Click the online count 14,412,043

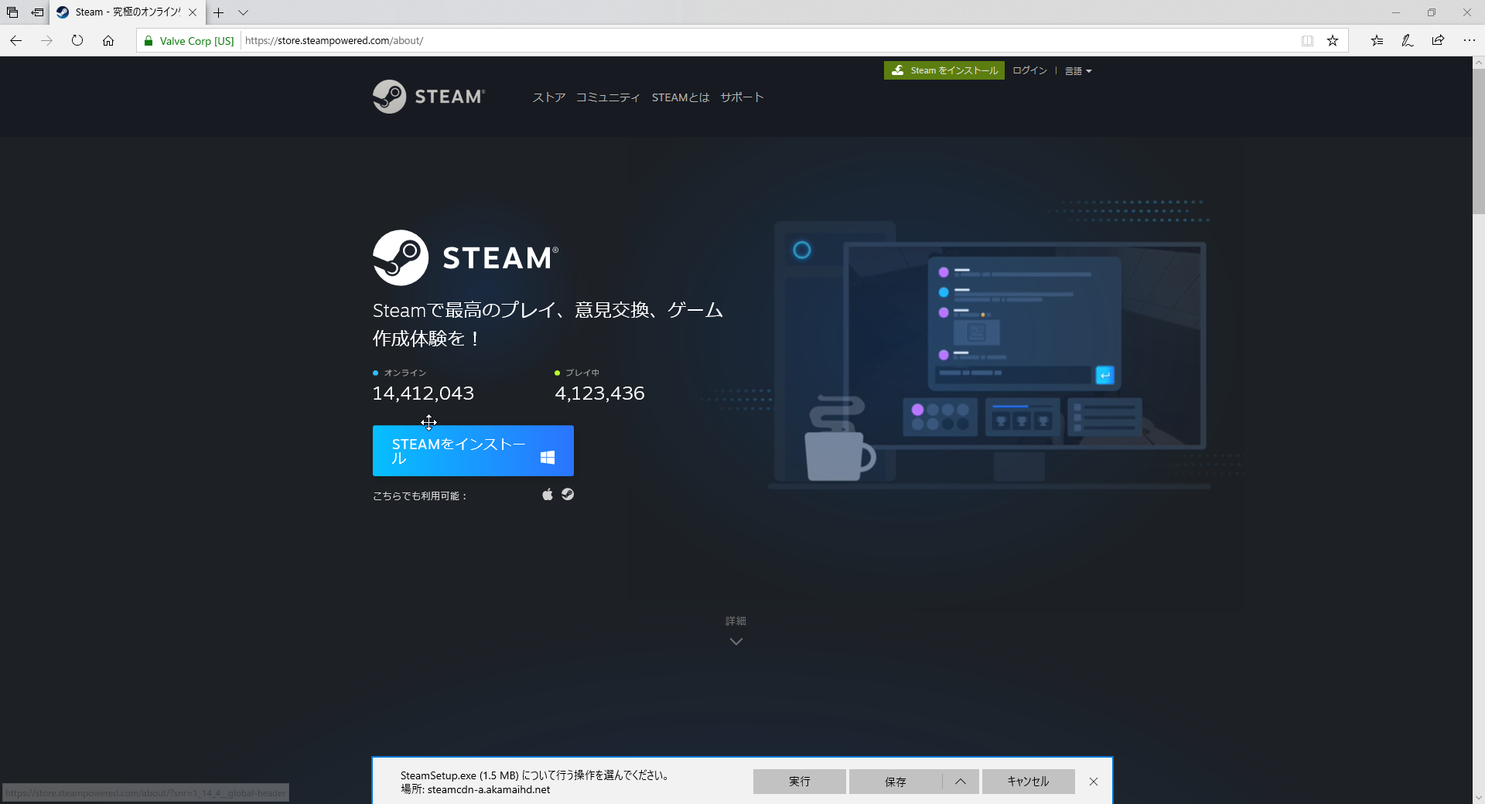click(x=423, y=393)
